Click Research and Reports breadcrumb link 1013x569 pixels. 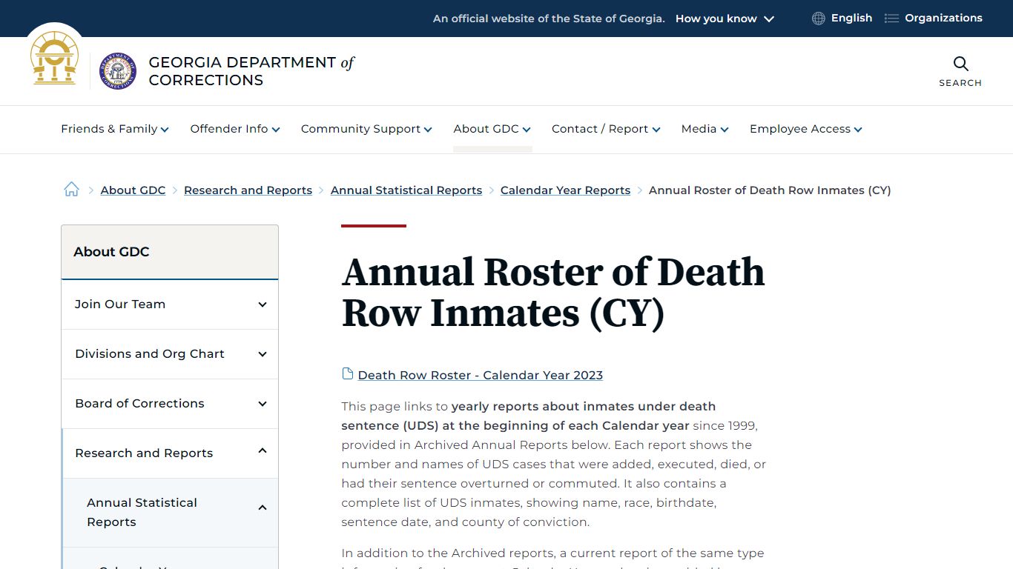pyautogui.click(x=248, y=190)
